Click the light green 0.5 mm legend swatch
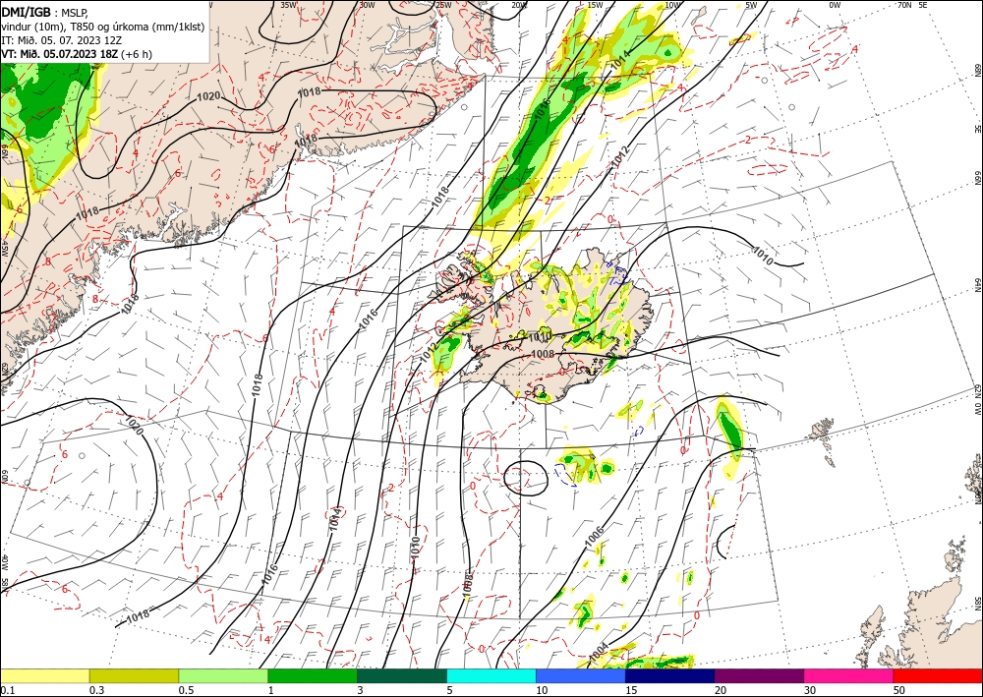The image size is (983, 697). click(x=223, y=675)
